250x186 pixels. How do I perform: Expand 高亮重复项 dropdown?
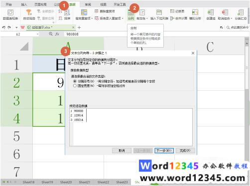[x=92, y=18]
